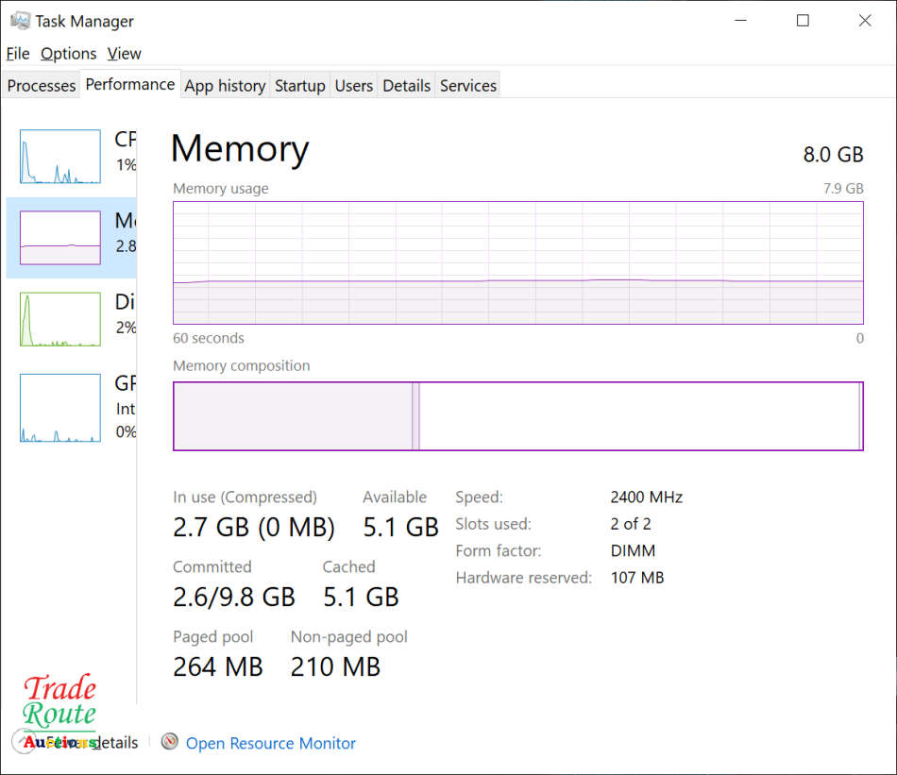The image size is (897, 775).
Task: Select the CPU graph in the sidebar
Action: 60,157
